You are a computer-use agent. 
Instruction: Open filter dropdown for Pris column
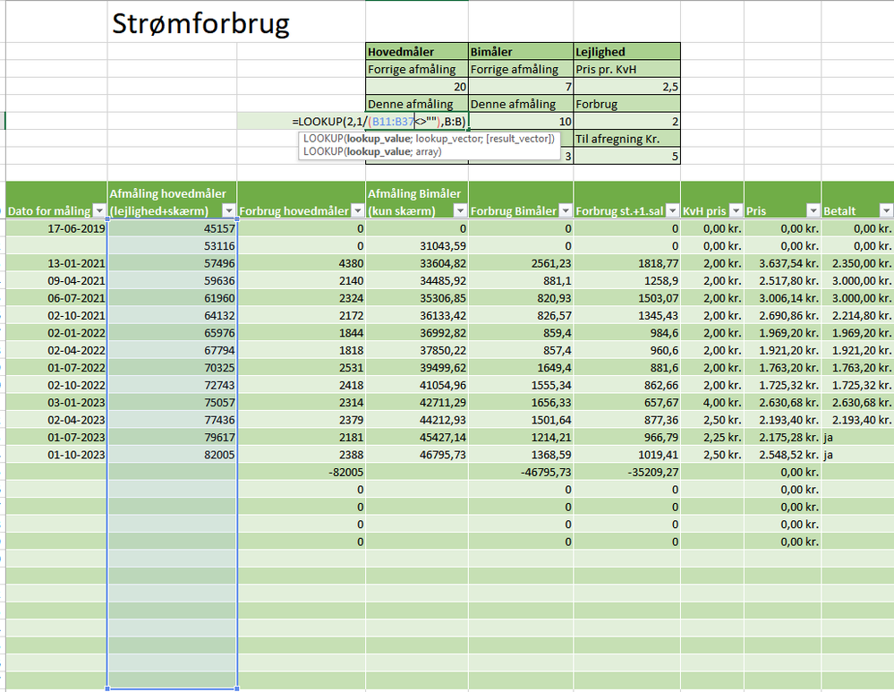[813, 210]
